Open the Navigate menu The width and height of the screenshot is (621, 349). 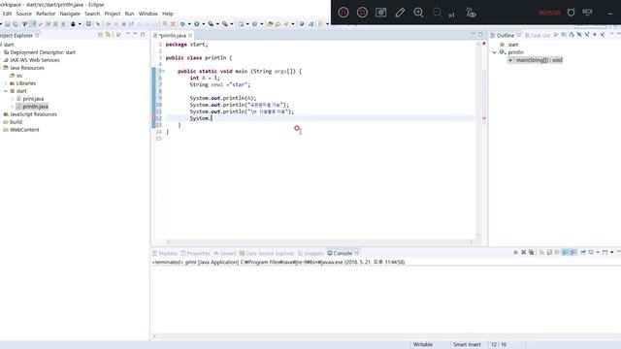coord(70,14)
